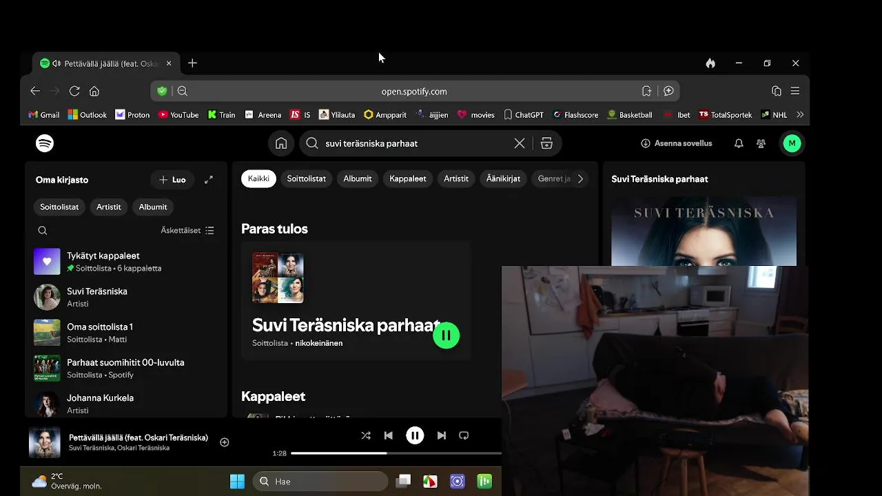Open the notifications bell
Screen dimensions: 882x496
pos(739,143)
